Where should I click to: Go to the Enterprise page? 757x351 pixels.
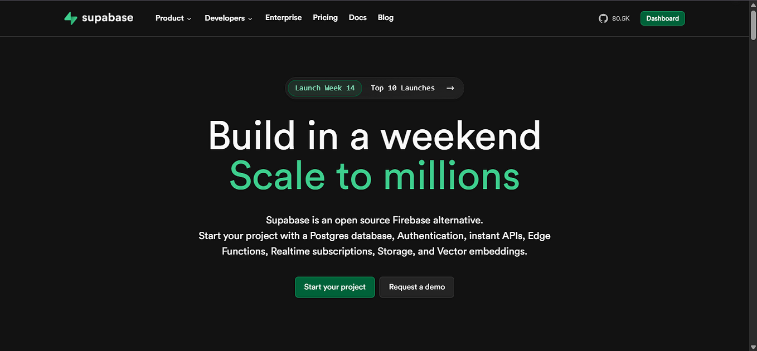[283, 17]
